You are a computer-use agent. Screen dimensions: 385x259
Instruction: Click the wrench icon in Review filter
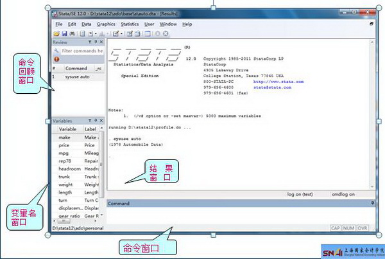(56, 50)
